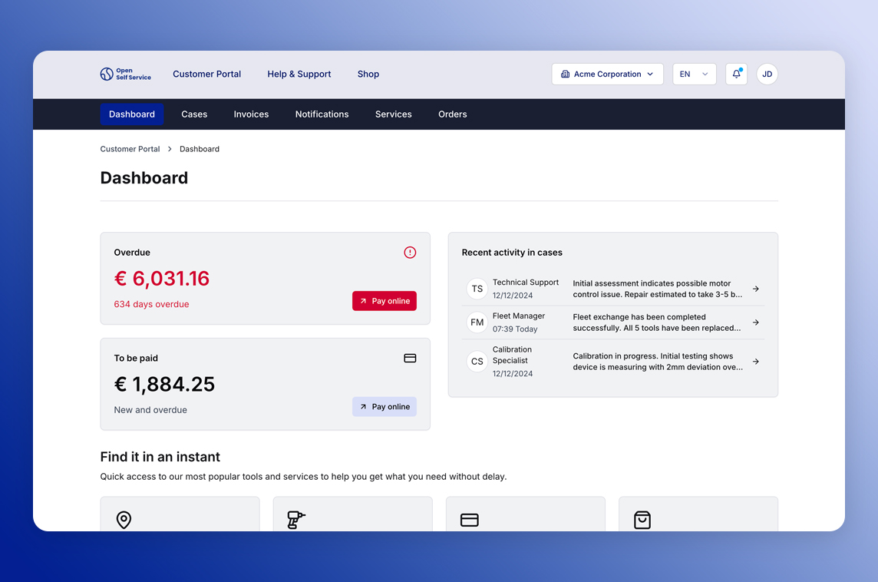878x582 pixels.
Task: Open the EN language selector
Action: click(x=694, y=74)
